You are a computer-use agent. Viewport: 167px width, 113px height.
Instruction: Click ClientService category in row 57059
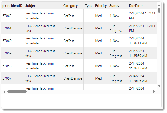tap(73, 53)
